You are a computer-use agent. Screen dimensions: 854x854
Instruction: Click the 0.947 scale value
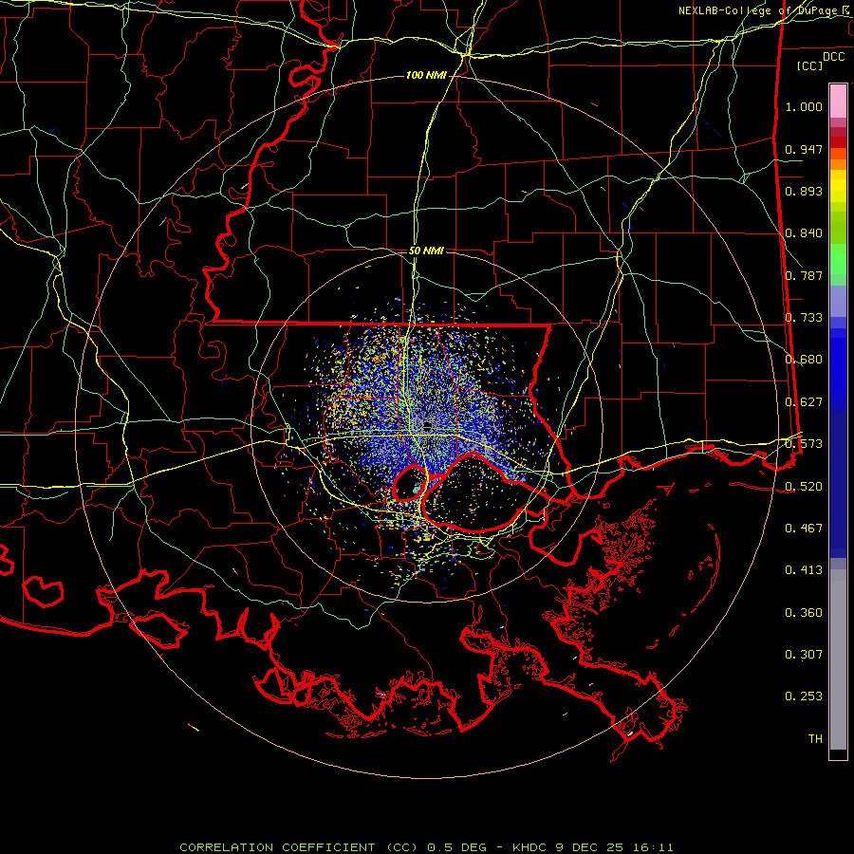[804, 149]
